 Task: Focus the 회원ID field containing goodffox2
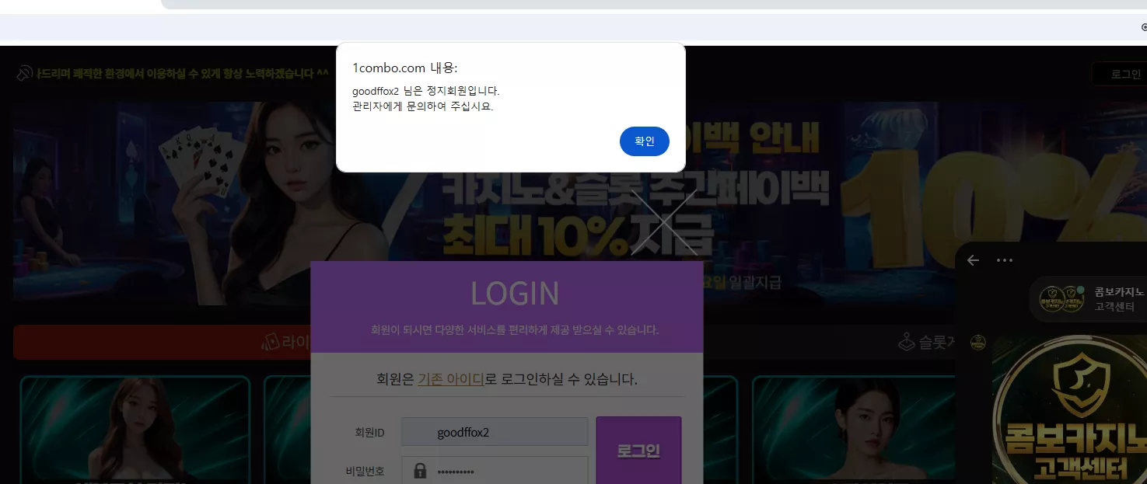click(495, 432)
